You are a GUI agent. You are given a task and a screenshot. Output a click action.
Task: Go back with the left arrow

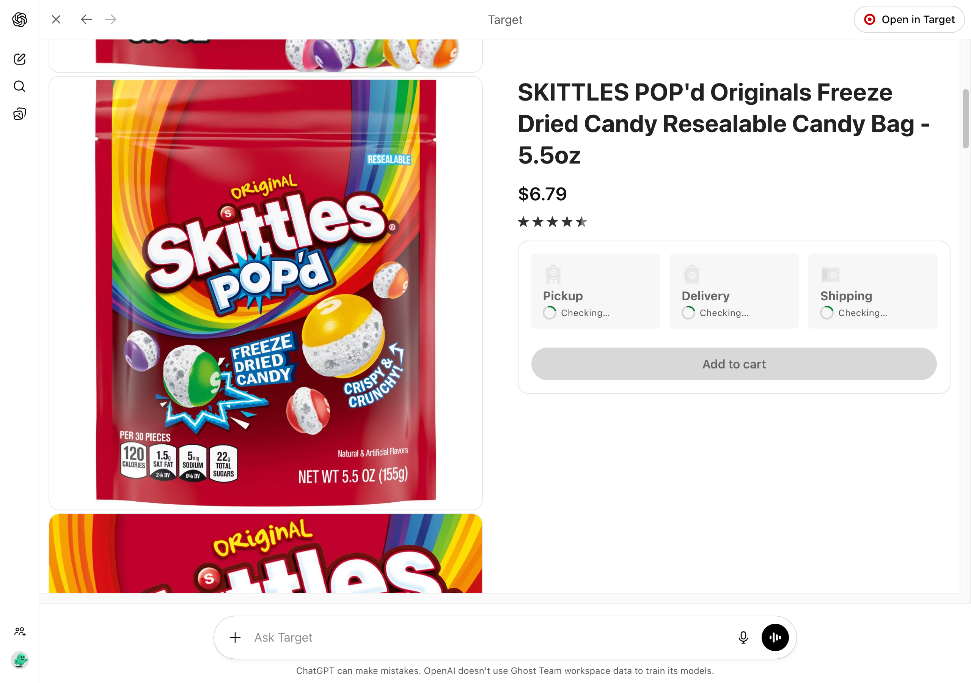pos(86,19)
